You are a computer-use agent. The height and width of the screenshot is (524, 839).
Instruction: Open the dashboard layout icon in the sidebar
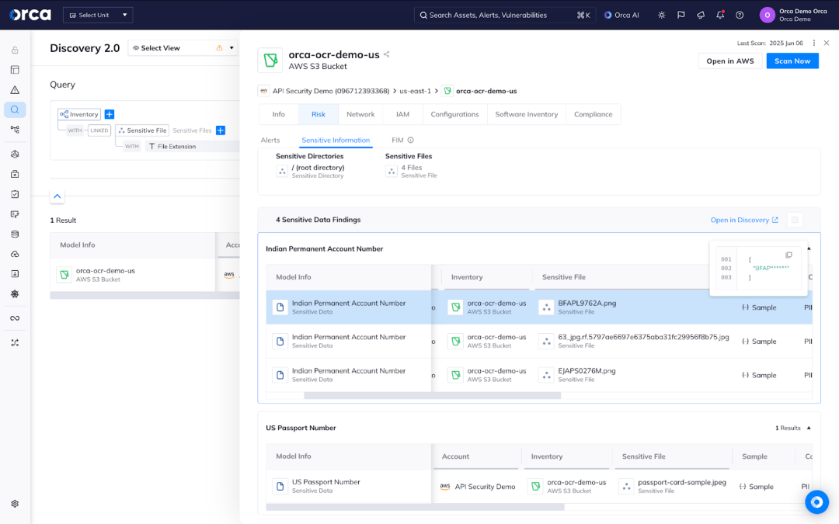tap(15, 70)
